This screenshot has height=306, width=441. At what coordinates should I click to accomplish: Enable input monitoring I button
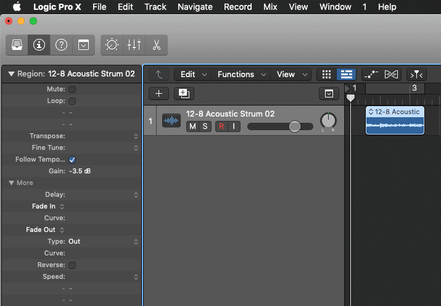point(234,126)
